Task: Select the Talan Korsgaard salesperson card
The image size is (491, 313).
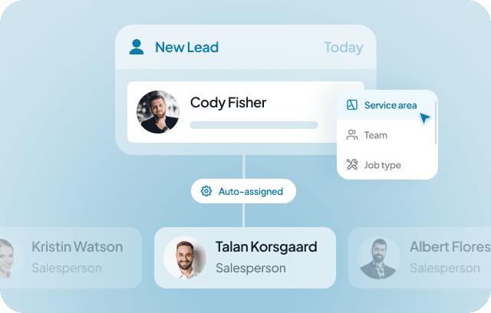Action: 245,258
